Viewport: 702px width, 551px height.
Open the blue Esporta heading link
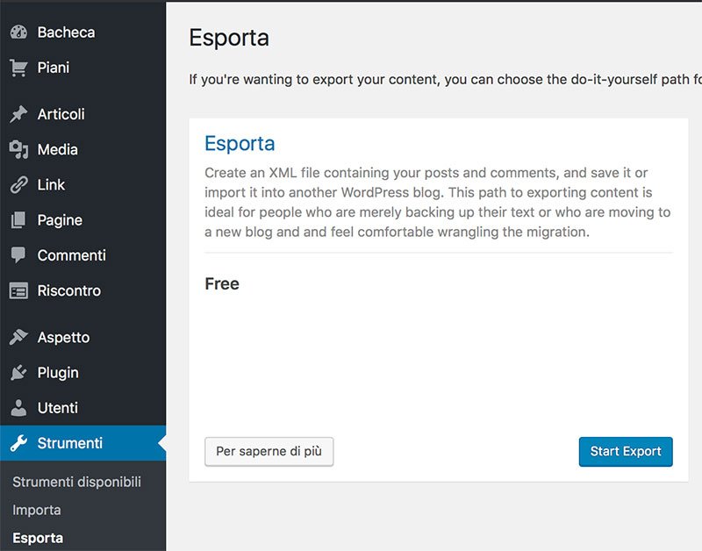tap(240, 144)
